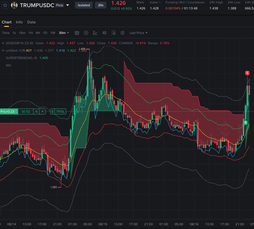Click the 24h Low value 1.388

click(x=232, y=8)
